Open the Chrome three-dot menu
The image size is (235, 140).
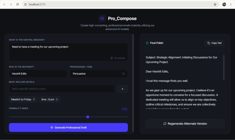pyautogui.click(x=231, y=4)
